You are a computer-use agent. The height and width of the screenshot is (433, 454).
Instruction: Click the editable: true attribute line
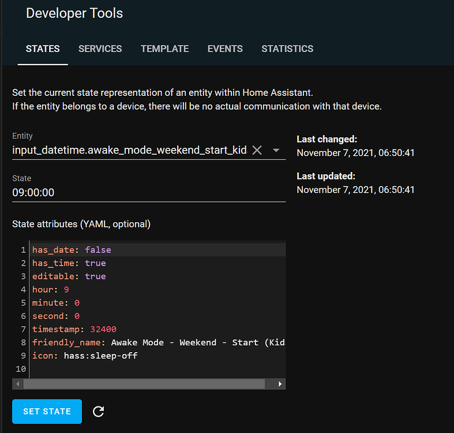(69, 277)
